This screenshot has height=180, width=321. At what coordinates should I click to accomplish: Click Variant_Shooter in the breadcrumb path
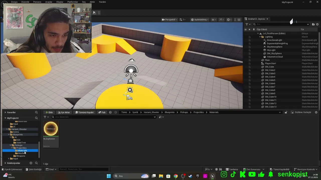[151, 112]
